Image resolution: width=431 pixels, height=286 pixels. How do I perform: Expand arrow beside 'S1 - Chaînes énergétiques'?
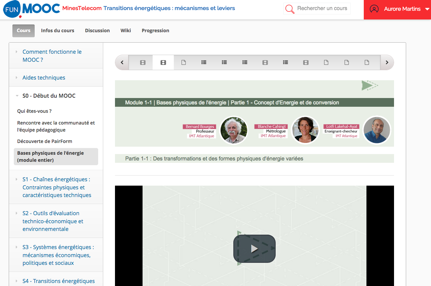16,179
